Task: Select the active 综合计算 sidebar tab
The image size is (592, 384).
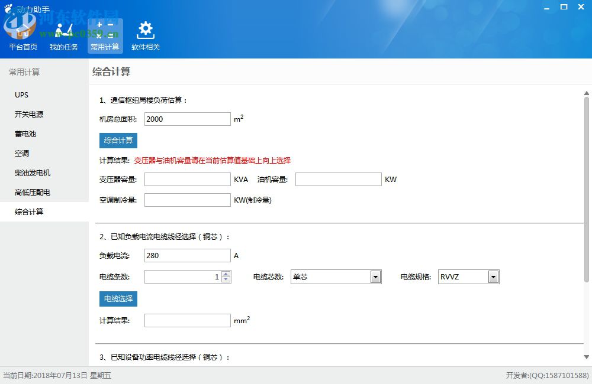Action: click(x=29, y=211)
